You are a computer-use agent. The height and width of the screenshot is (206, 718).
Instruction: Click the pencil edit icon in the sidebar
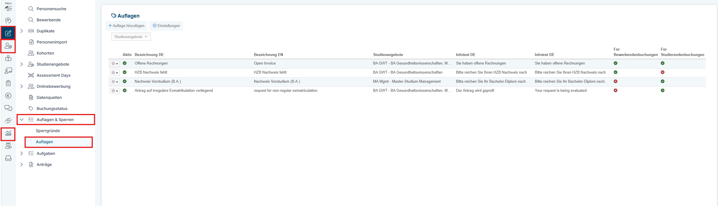pyautogui.click(x=8, y=33)
